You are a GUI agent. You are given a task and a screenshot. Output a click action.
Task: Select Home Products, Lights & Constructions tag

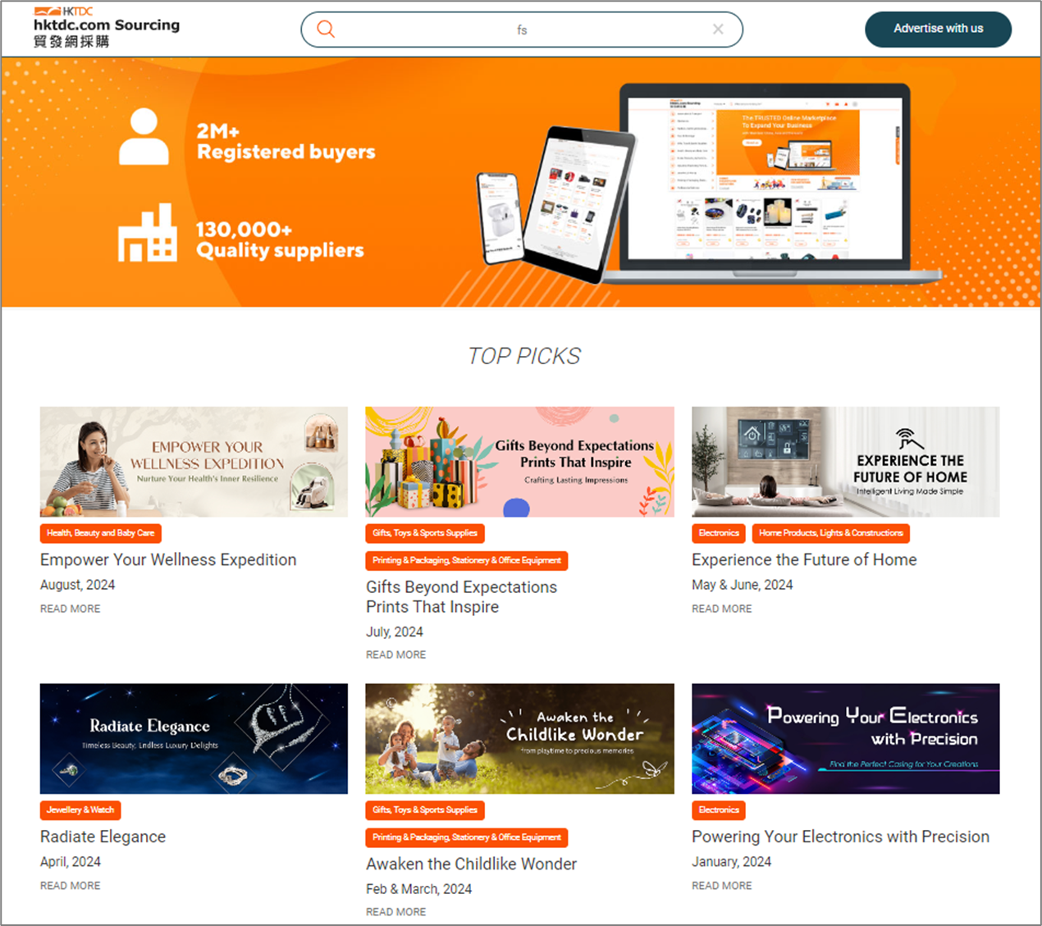pos(831,533)
